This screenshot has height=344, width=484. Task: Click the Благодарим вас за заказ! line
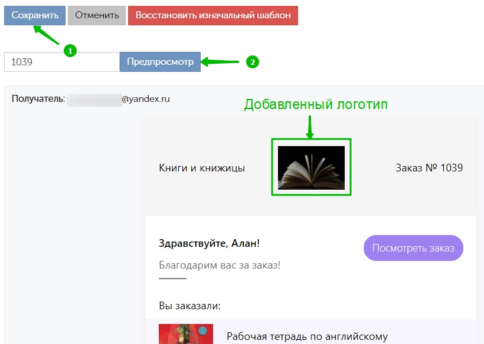220,265
